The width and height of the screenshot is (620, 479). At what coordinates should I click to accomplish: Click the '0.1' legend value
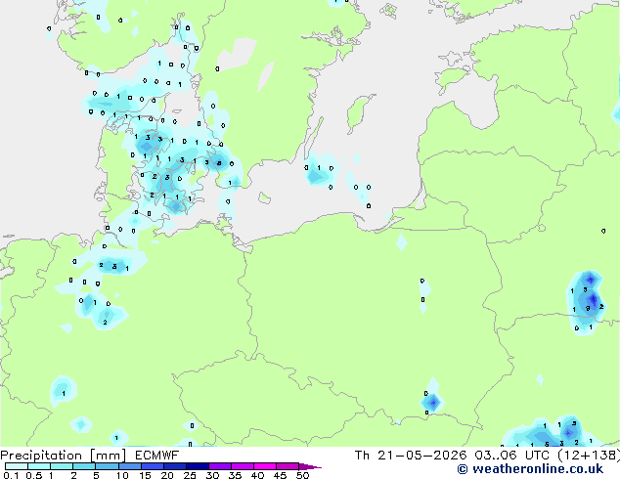coord(11,475)
